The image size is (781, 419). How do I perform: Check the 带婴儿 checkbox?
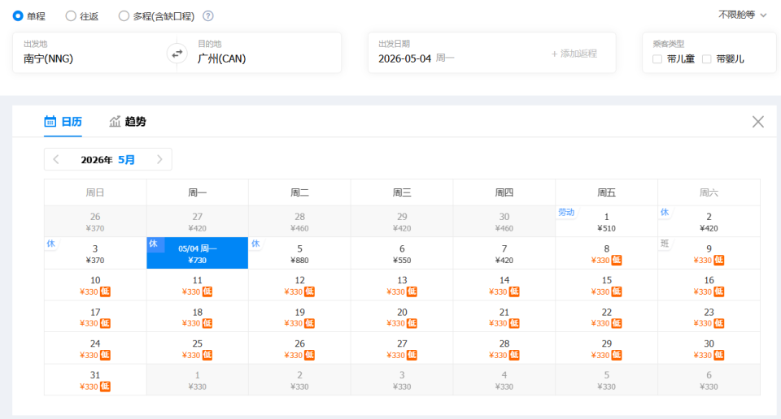pyautogui.click(x=706, y=59)
